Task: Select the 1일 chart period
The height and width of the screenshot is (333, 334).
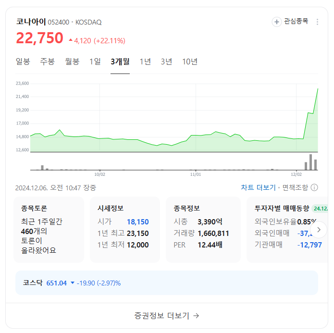Action: point(95,62)
